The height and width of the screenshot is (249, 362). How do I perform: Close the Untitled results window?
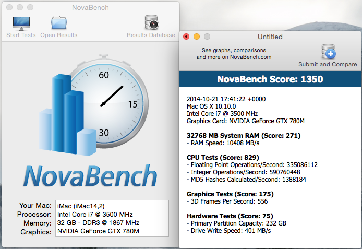186,37
